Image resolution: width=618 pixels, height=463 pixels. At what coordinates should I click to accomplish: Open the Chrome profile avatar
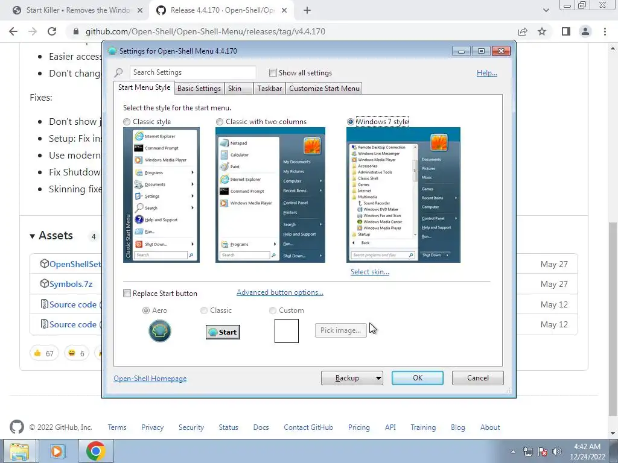tap(585, 31)
